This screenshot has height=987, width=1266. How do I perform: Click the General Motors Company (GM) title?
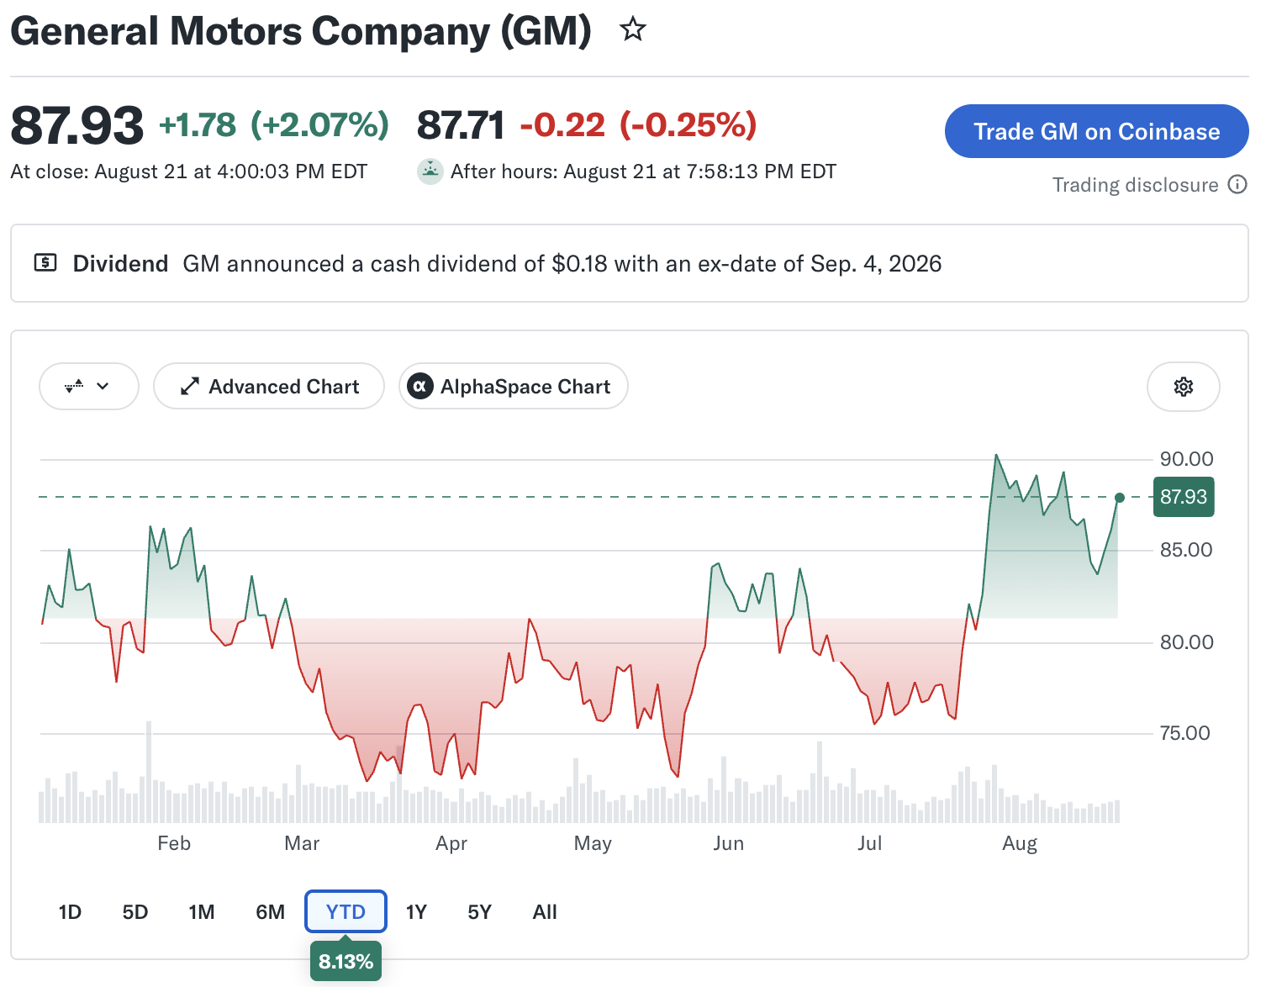(x=301, y=32)
